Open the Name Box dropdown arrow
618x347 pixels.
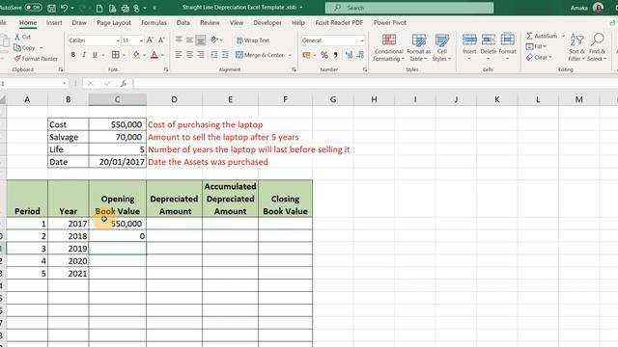pos(64,84)
